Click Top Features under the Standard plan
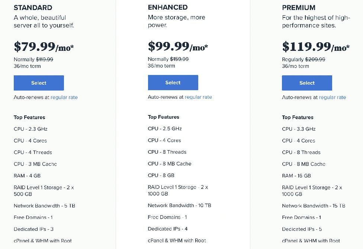The height and width of the screenshot is (249, 363). [x=29, y=117]
